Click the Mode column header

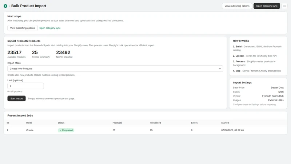coord(29,123)
